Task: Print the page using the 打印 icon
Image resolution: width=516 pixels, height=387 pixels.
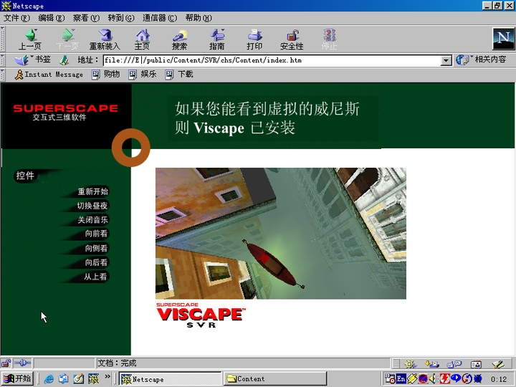Action: pyautogui.click(x=254, y=39)
